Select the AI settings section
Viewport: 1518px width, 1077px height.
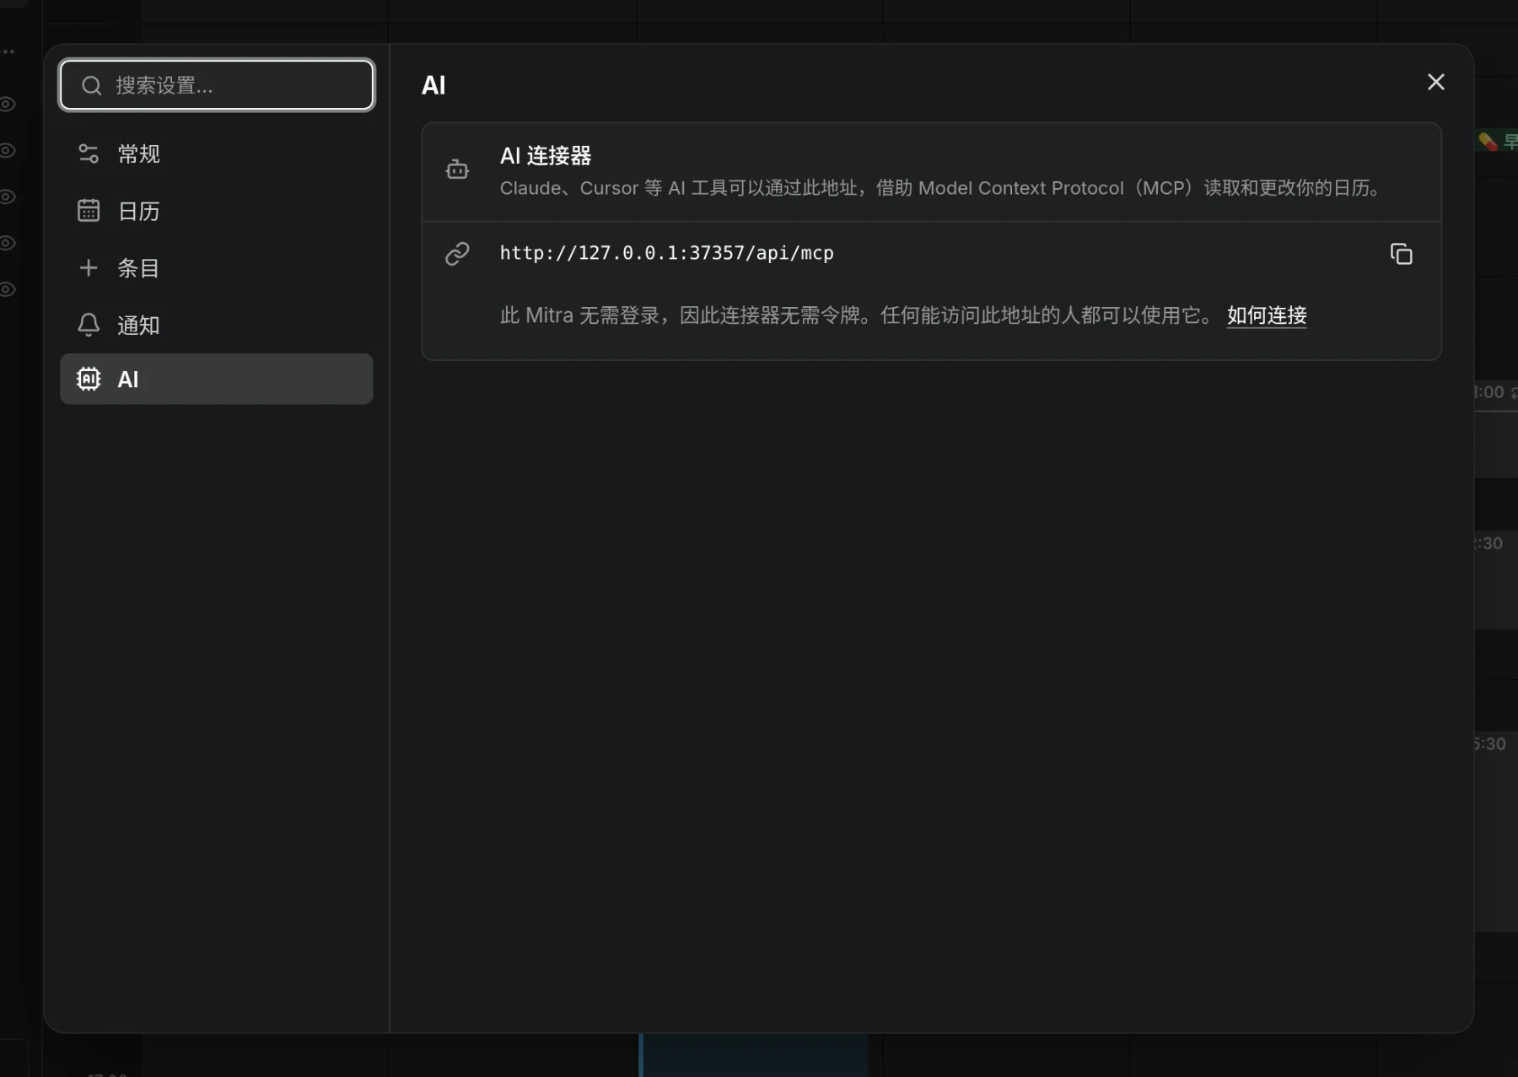click(x=217, y=379)
